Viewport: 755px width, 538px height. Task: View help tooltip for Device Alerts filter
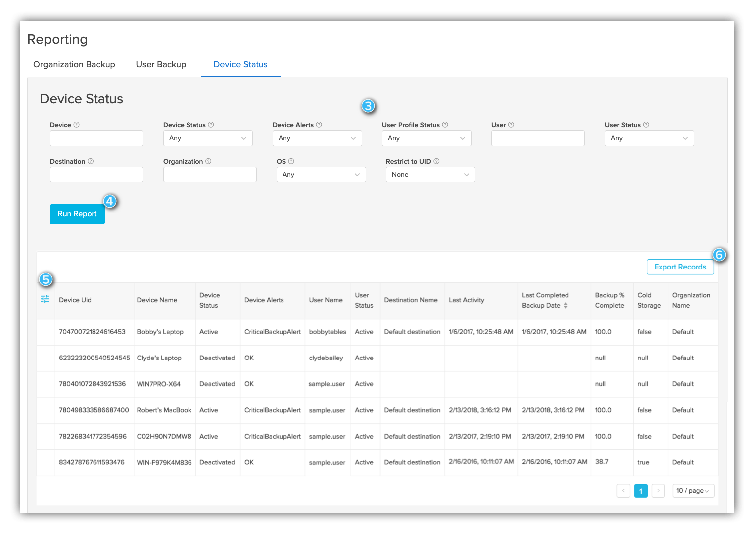click(x=320, y=125)
